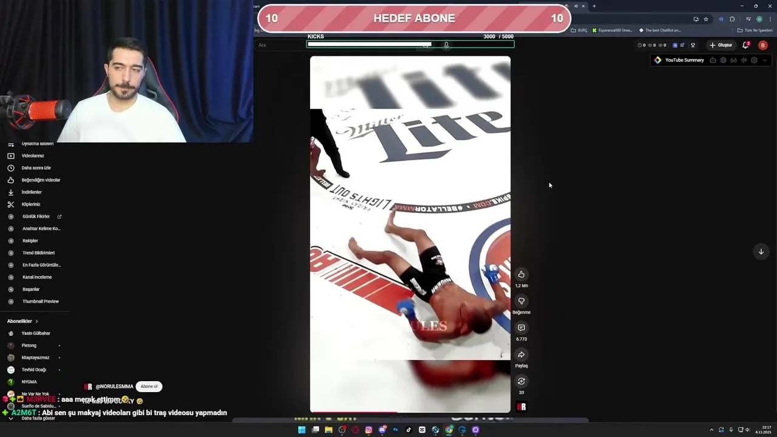Open TikTok from taskbar
This screenshot has height=437, width=777.
pos(409,430)
